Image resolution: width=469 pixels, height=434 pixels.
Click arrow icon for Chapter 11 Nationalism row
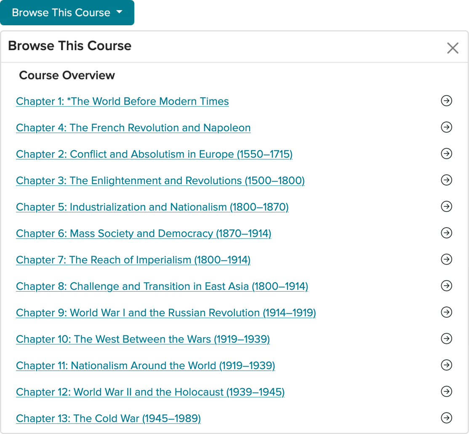click(x=446, y=365)
